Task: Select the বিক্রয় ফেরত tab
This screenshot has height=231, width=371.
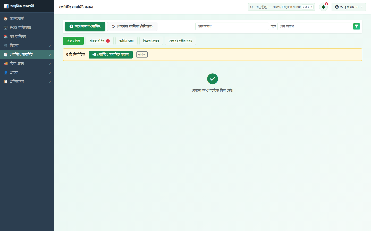Action: [151, 41]
